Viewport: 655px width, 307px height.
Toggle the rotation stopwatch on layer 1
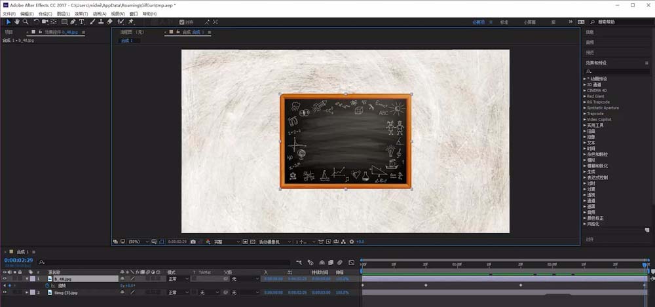(x=47, y=285)
